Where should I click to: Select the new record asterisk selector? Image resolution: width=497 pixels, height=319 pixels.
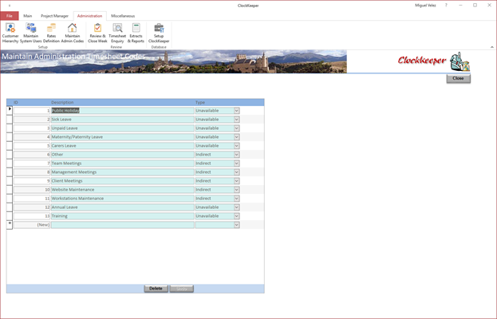point(10,225)
